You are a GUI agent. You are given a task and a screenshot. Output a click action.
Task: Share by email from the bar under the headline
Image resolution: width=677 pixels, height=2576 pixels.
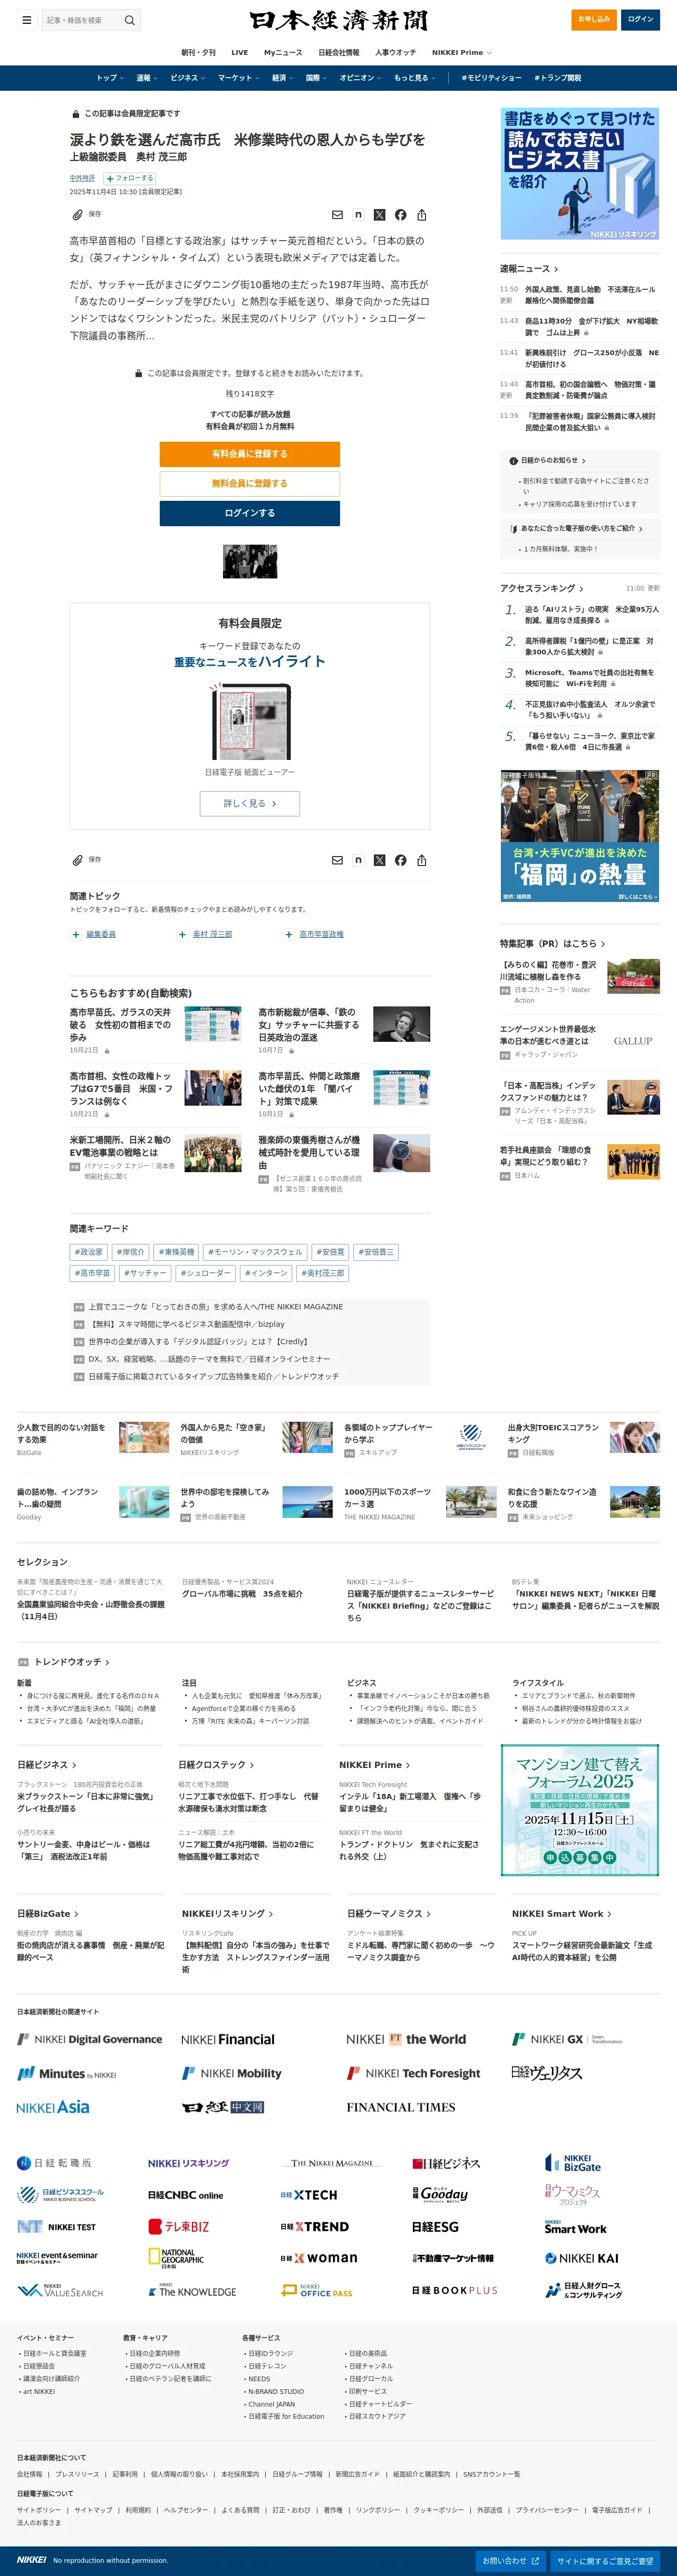click(x=337, y=215)
